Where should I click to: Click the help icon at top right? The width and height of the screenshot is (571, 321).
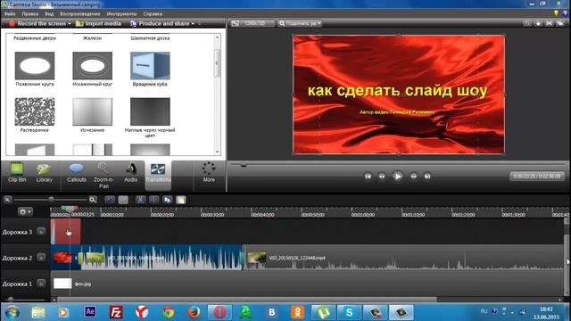(x=565, y=13)
